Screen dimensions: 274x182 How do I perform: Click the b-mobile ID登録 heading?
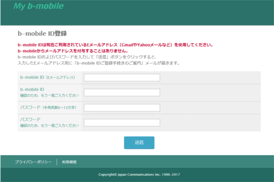pos(42,33)
